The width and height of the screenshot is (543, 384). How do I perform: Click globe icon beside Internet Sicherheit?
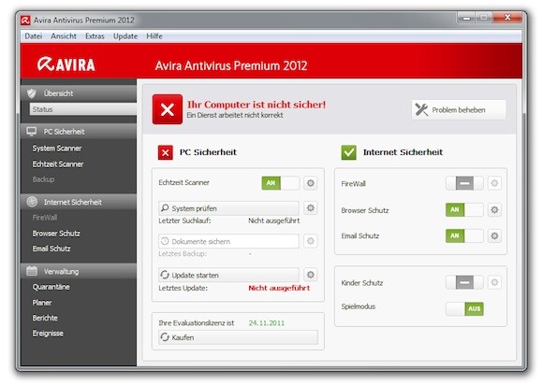[x=32, y=202]
